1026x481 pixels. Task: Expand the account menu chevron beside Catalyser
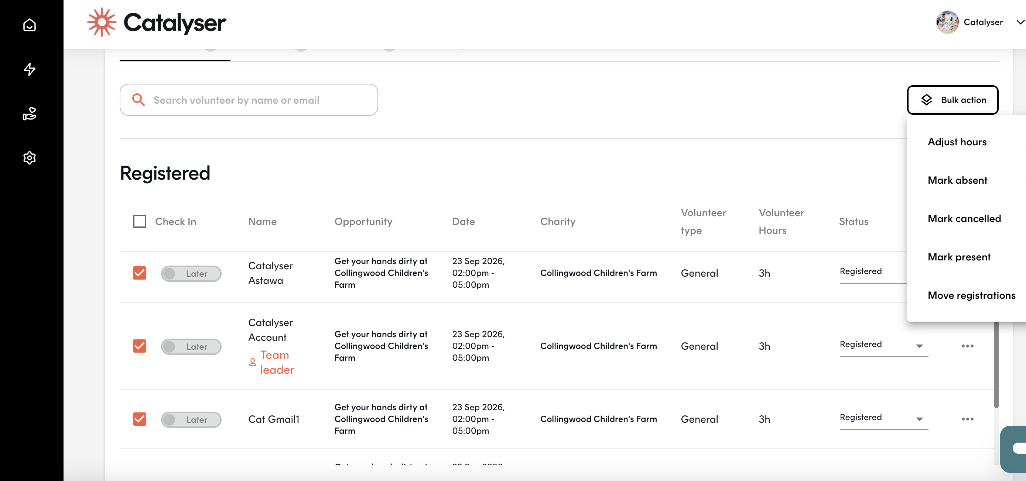[x=1020, y=22]
